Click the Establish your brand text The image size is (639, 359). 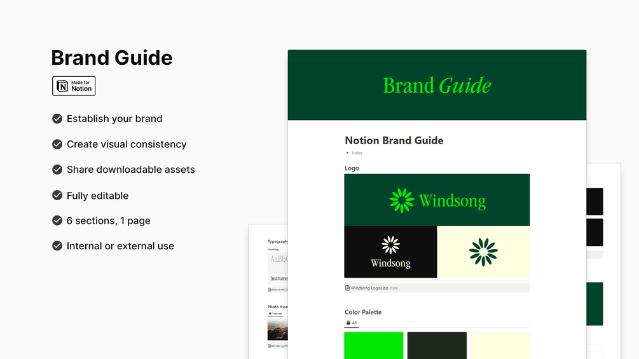pyautogui.click(x=114, y=118)
